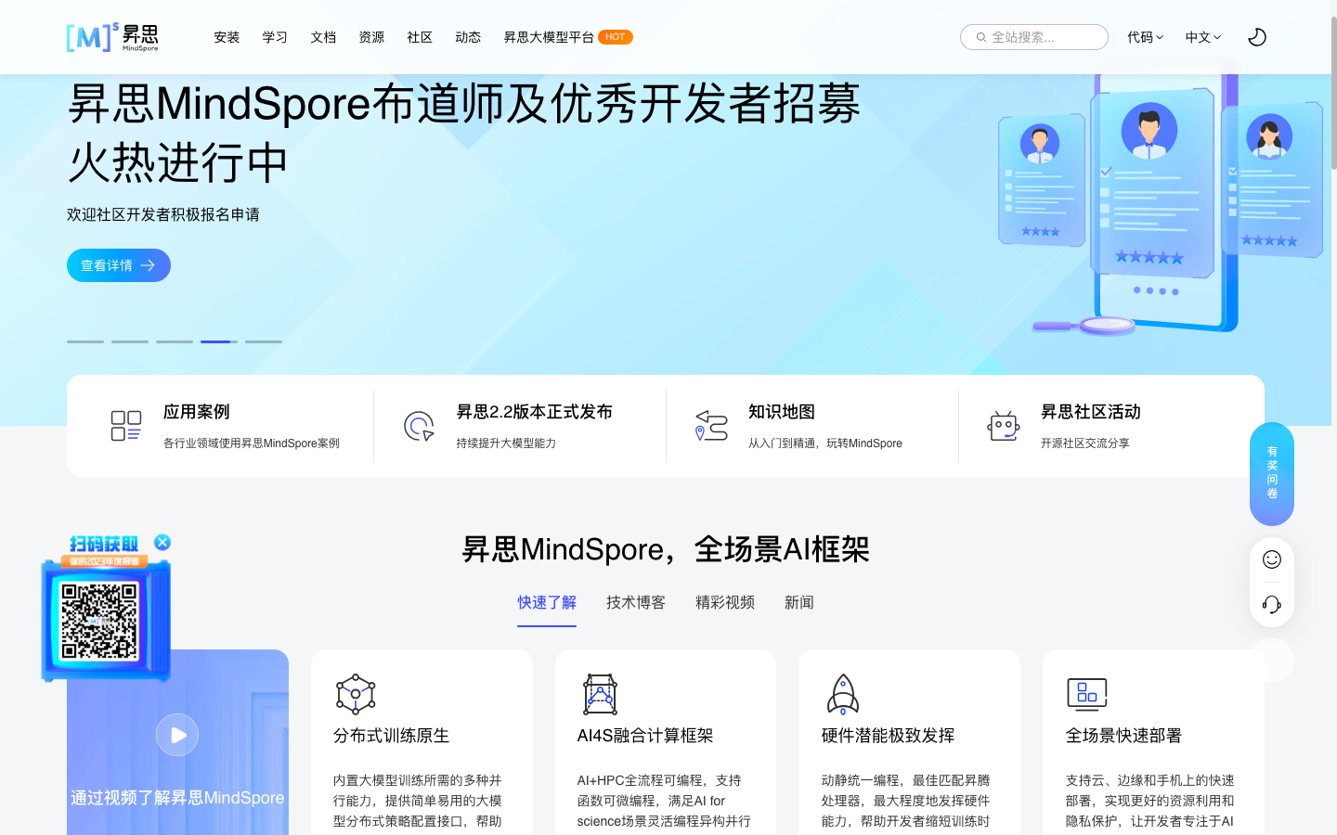Close the QR code popup
The image size is (1337, 835).
(x=162, y=542)
